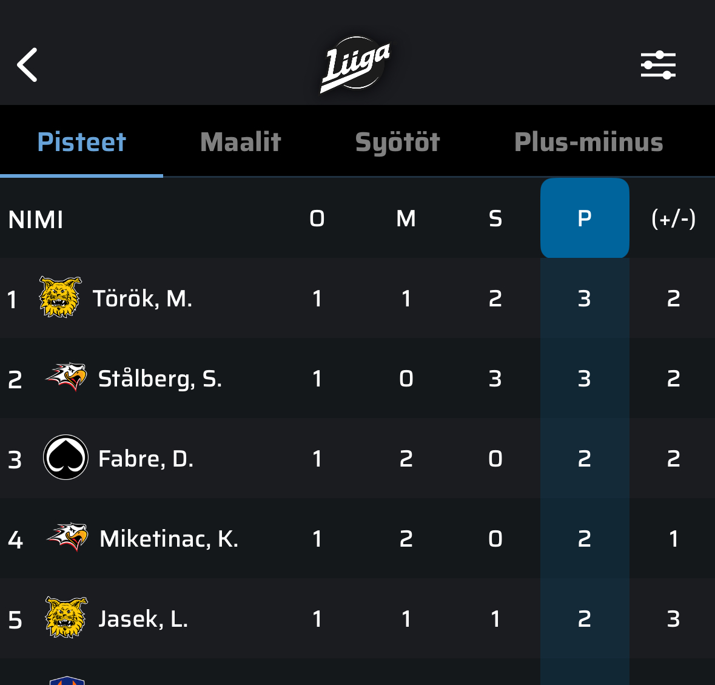Image resolution: width=715 pixels, height=685 pixels.
Task: Open player Török, M.
Action: tap(143, 299)
